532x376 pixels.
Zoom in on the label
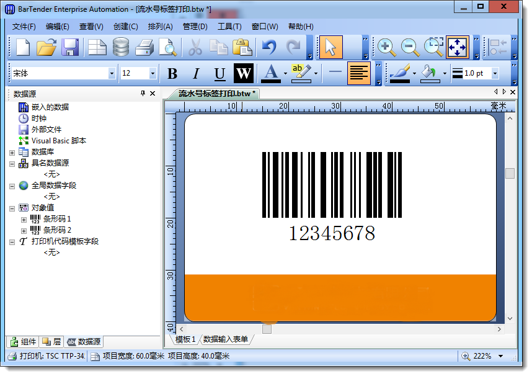point(386,47)
